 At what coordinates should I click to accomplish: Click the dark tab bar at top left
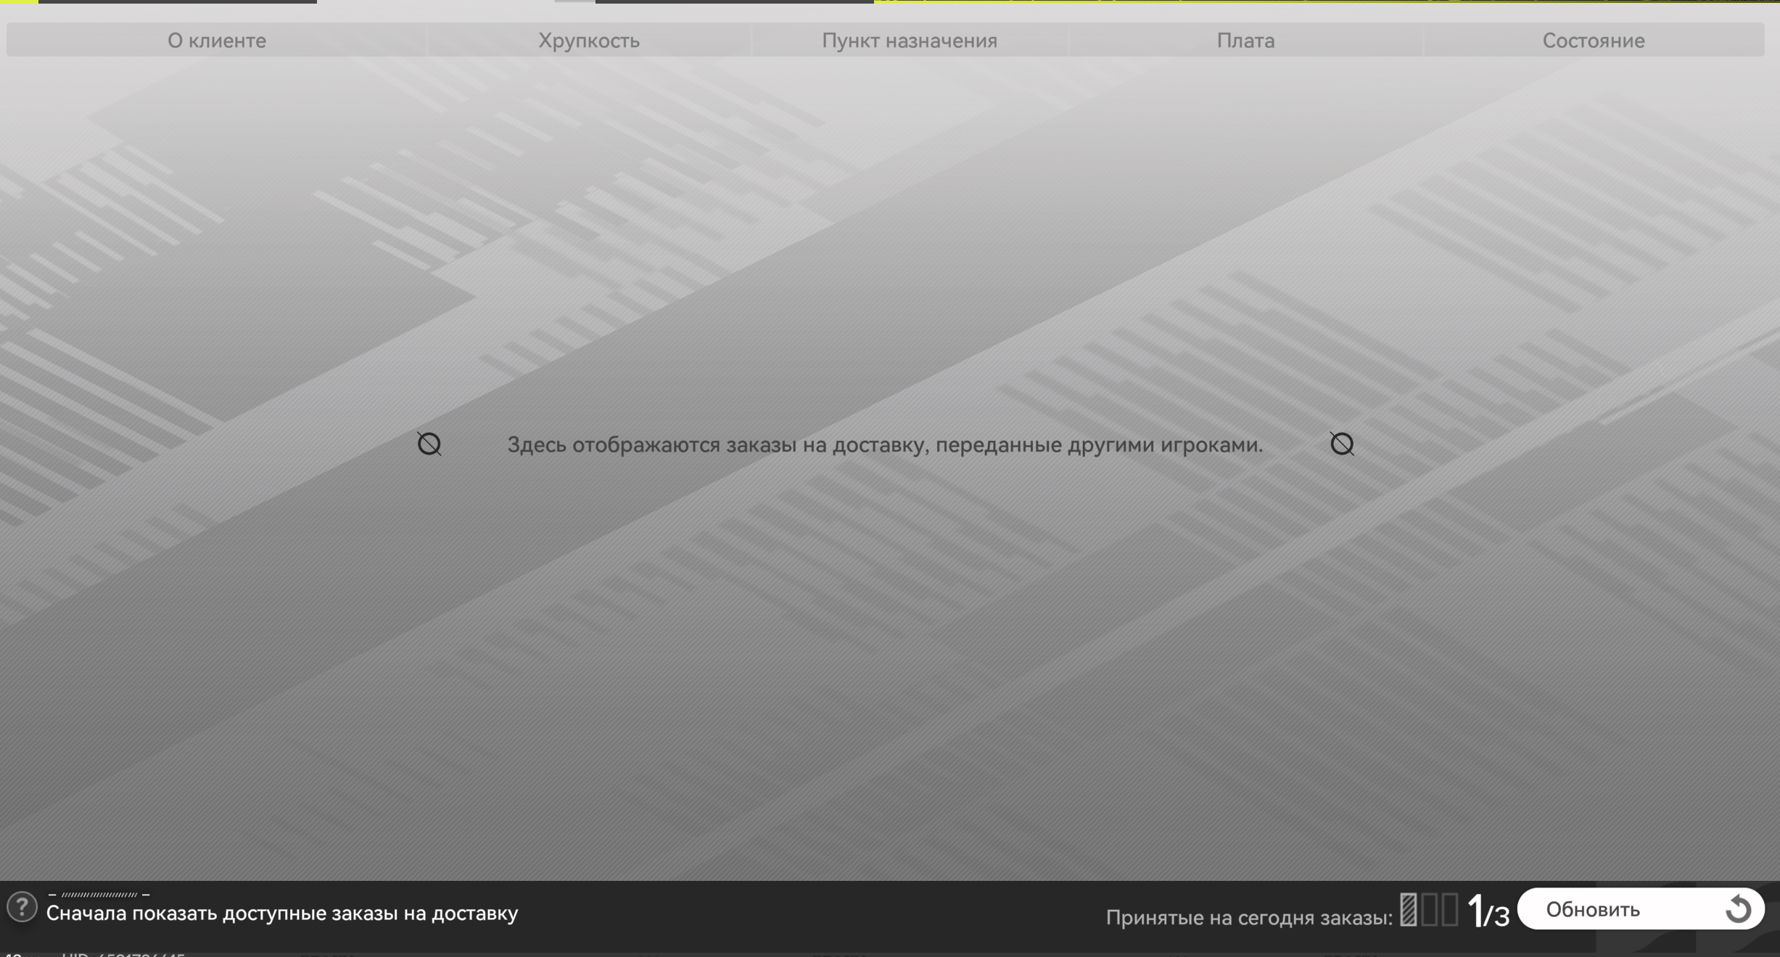177,2
